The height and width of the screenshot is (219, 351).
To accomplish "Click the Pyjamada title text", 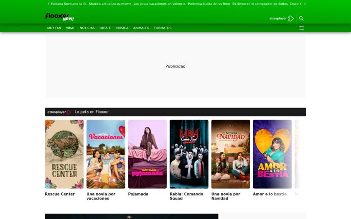I will point(138,194).
